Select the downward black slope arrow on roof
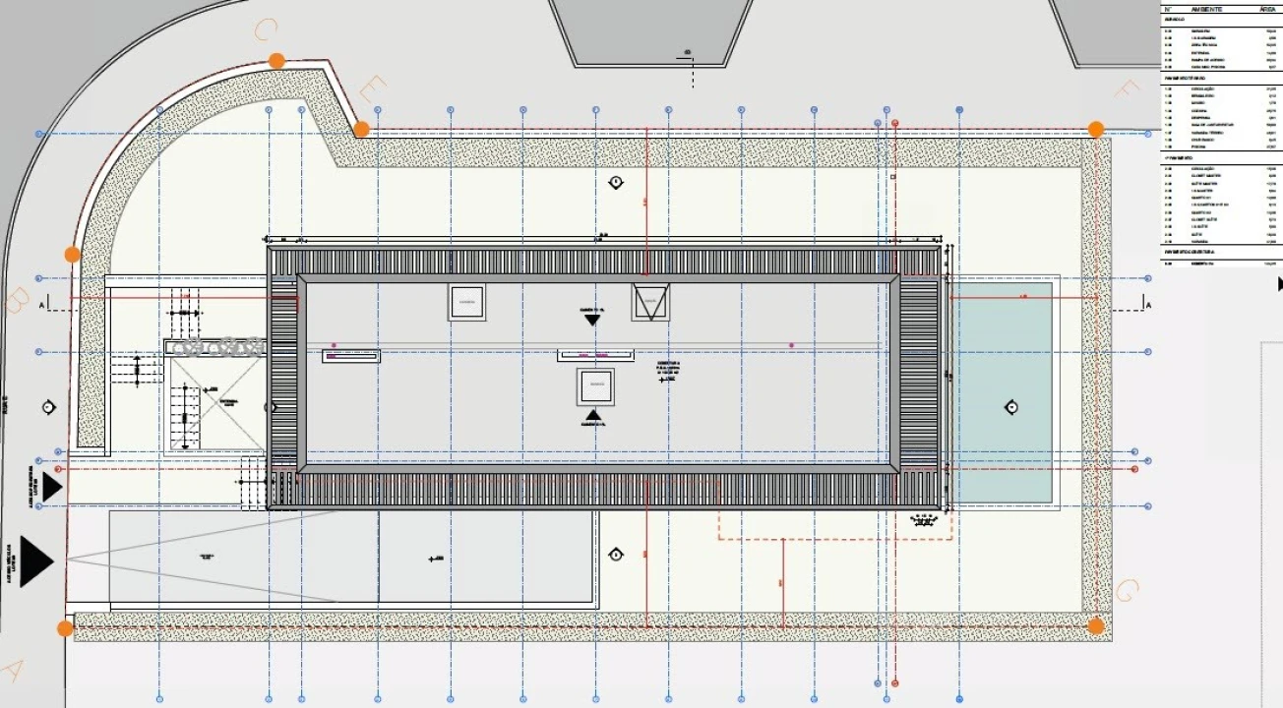 [x=592, y=319]
